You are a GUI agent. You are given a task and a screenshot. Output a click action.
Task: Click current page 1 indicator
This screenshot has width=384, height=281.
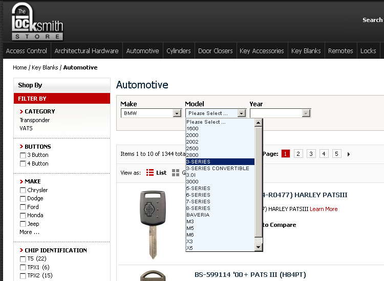(286, 154)
